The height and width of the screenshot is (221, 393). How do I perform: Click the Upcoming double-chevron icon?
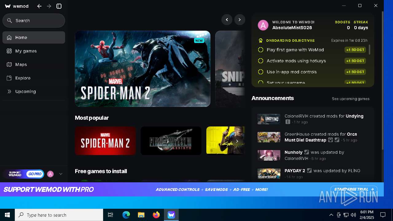pos(9,91)
